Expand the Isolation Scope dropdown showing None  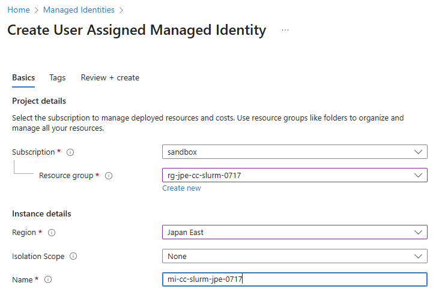294,256
